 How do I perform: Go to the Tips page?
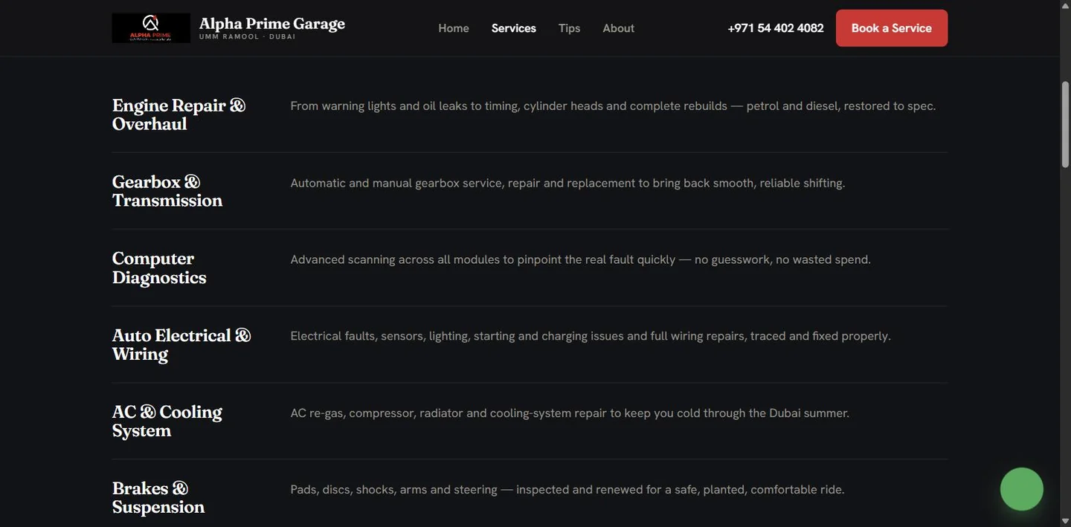[x=569, y=28]
